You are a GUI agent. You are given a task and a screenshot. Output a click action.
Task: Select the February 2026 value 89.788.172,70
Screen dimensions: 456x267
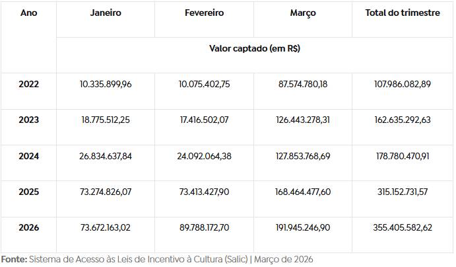point(205,228)
